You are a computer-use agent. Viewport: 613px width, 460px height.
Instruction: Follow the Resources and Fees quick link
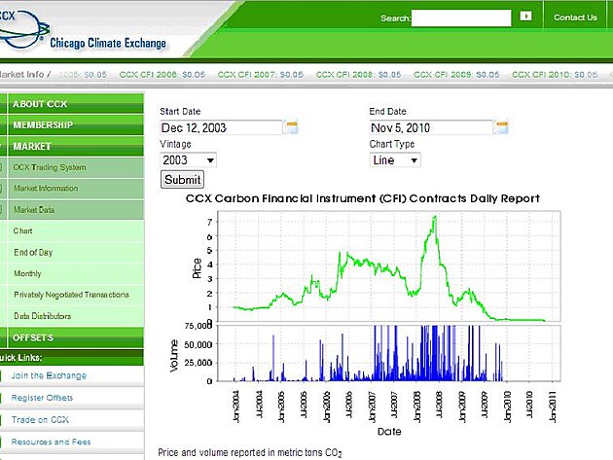pos(51,442)
